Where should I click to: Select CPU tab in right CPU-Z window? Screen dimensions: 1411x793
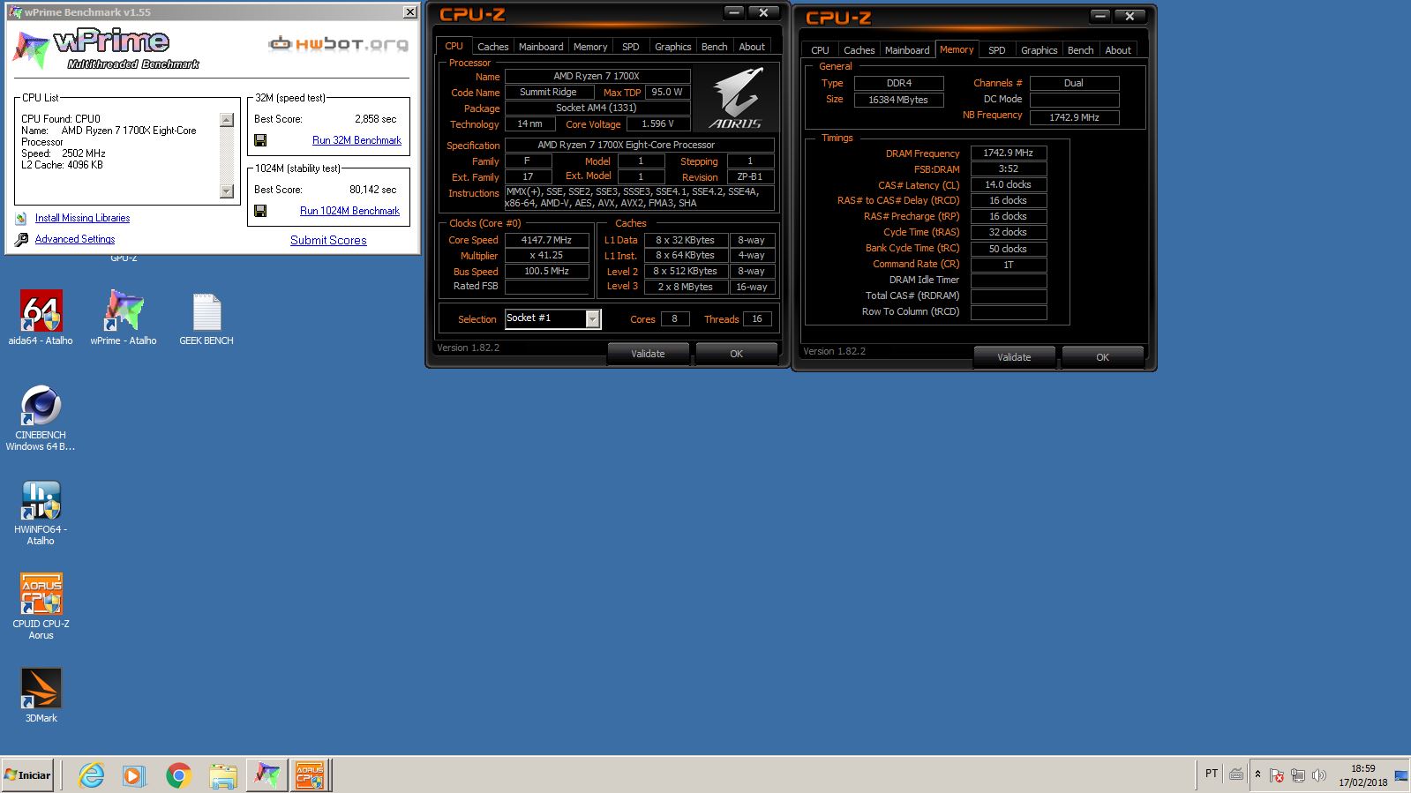click(x=820, y=50)
